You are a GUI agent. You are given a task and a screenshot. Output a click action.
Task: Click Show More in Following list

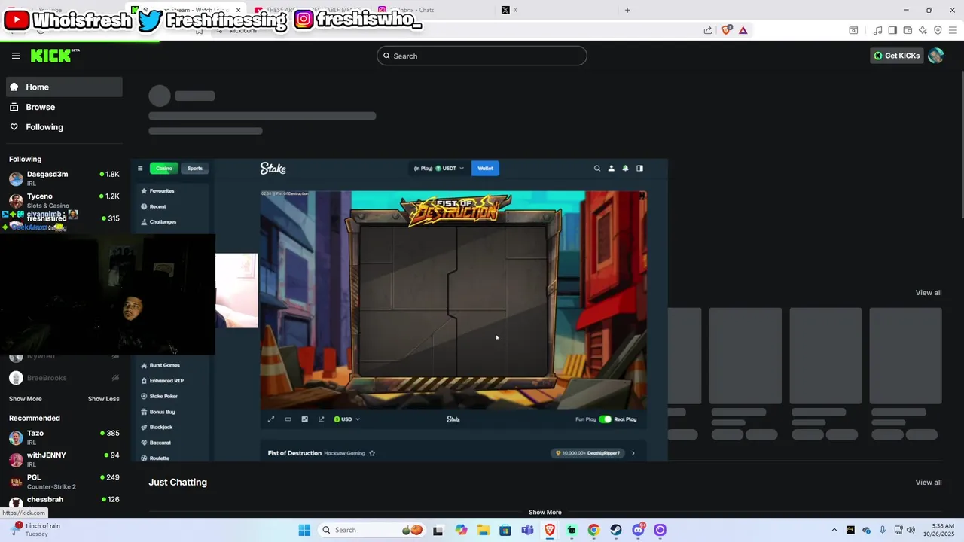(26, 399)
